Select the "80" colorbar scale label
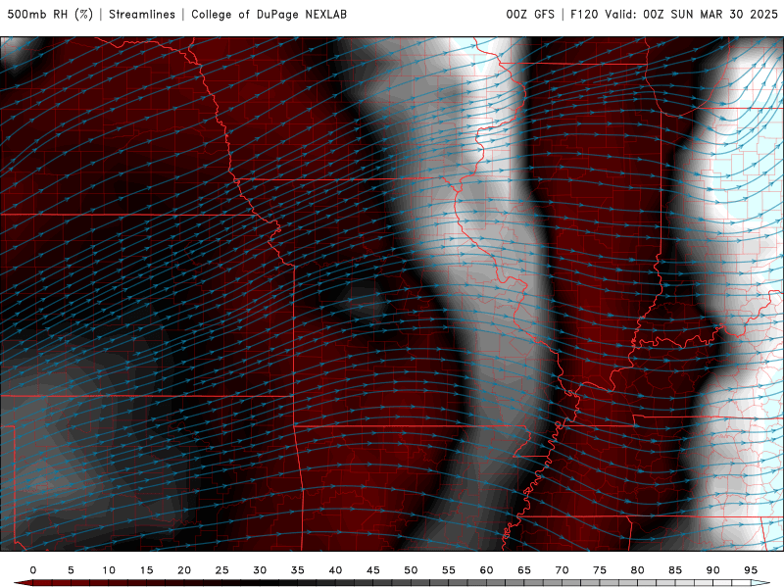784x588 pixels. (637, 570)
